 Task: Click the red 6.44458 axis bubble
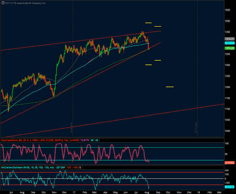tap(230, 163)
